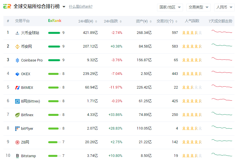Screen dimensions: 239x162
Task: Click the 币安网 Binance logo icon
Action: click(17, 46)
